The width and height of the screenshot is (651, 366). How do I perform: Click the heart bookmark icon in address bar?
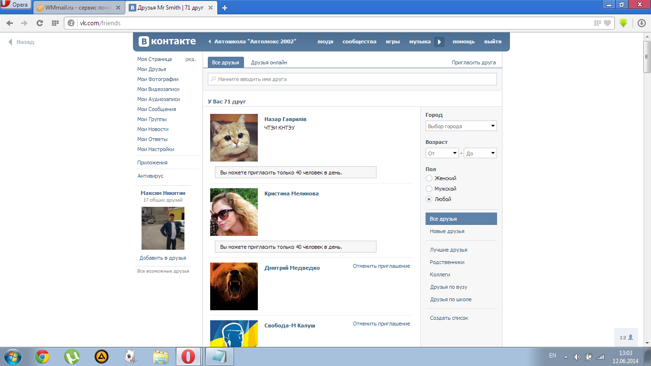[x=607, y=23]
